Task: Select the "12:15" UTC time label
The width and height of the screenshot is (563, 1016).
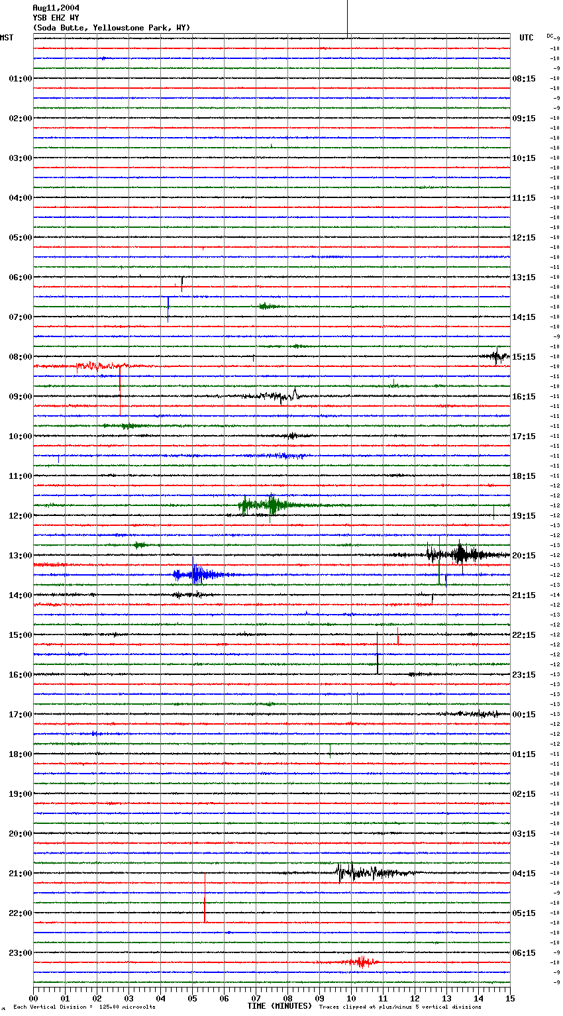Action: 524,238
